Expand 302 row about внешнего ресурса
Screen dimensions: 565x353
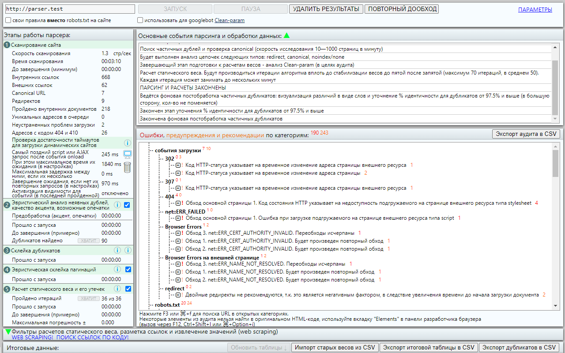pos(178,165)
